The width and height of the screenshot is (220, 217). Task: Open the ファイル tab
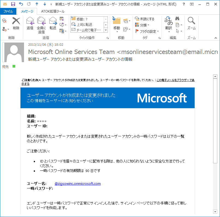(x=8, y=11)
